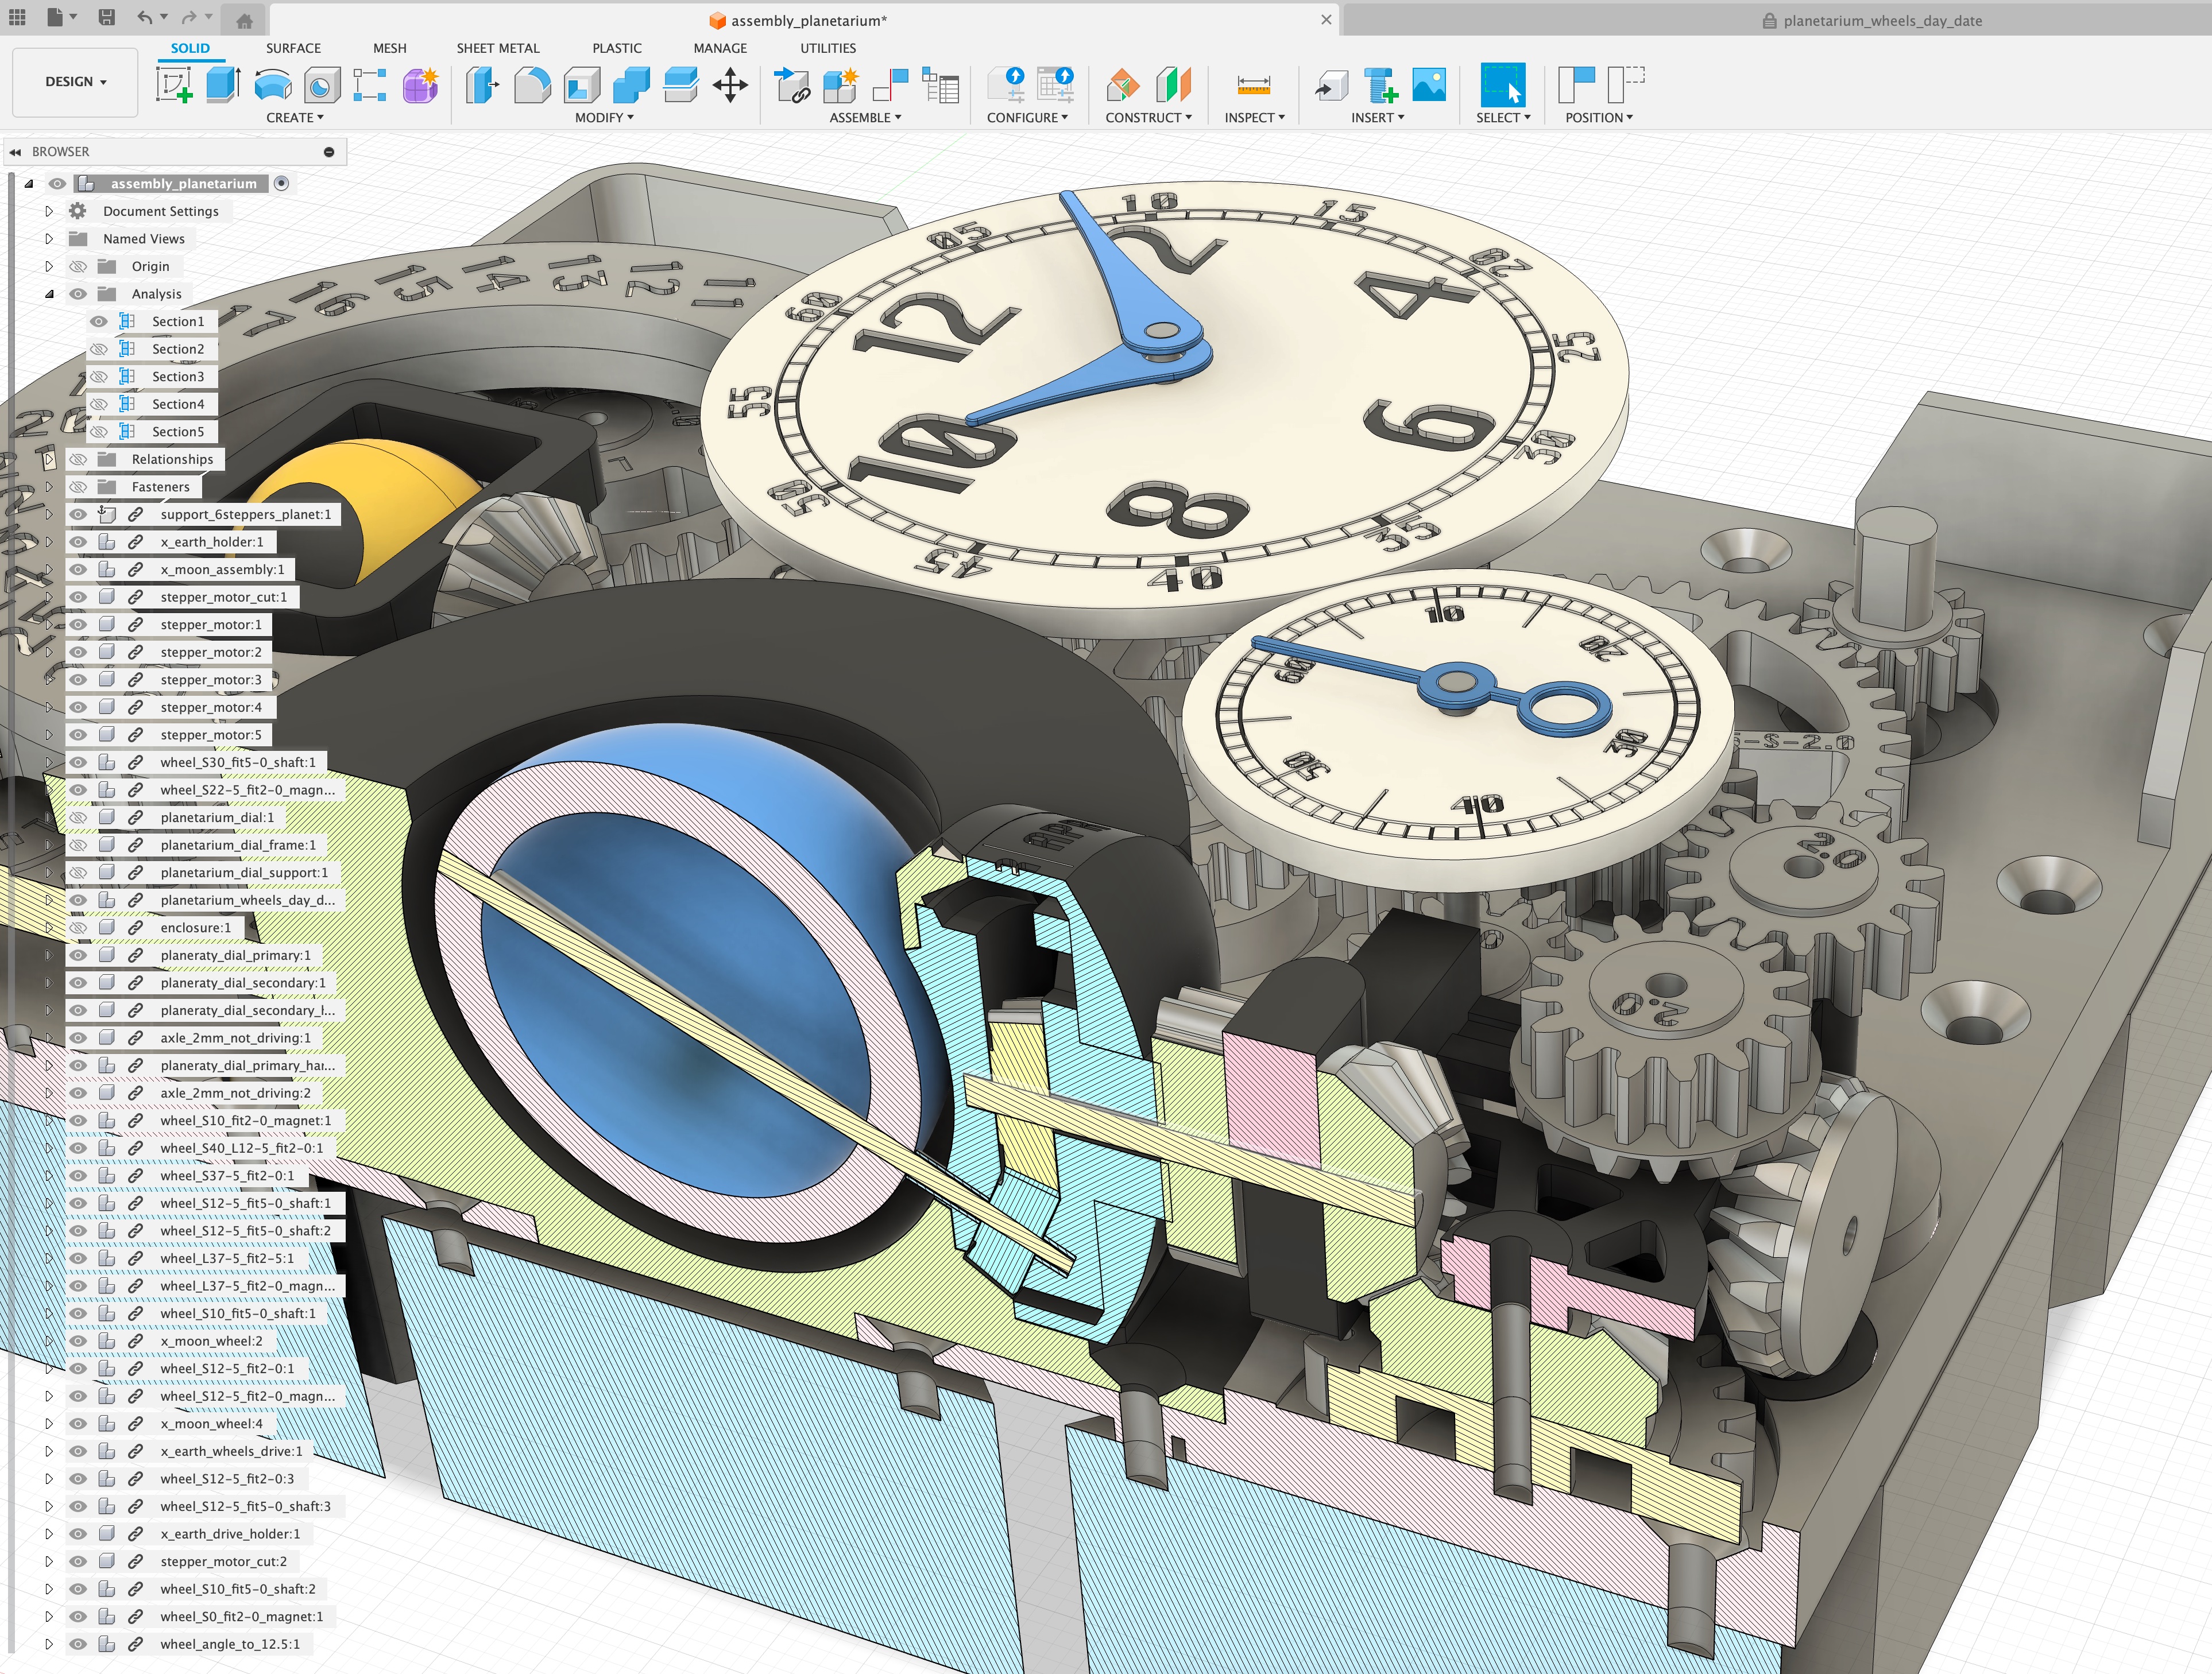Open the CONSTRUCT dropdown menu

tap(1148, 118)
